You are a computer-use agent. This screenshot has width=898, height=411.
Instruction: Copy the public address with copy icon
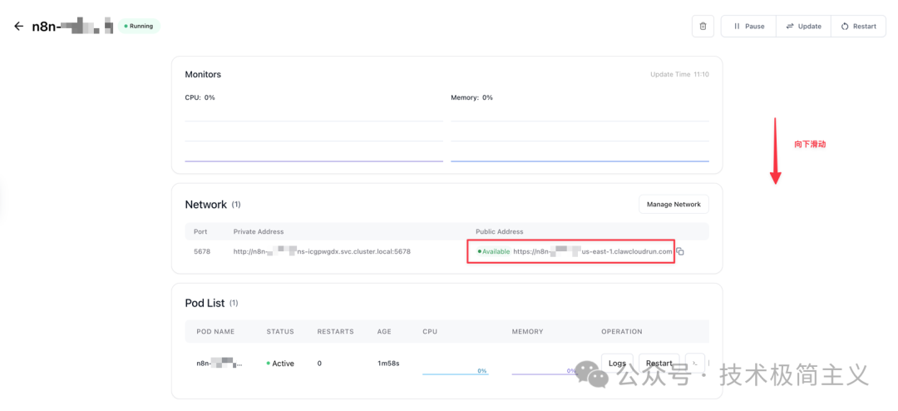click(680, 251)
